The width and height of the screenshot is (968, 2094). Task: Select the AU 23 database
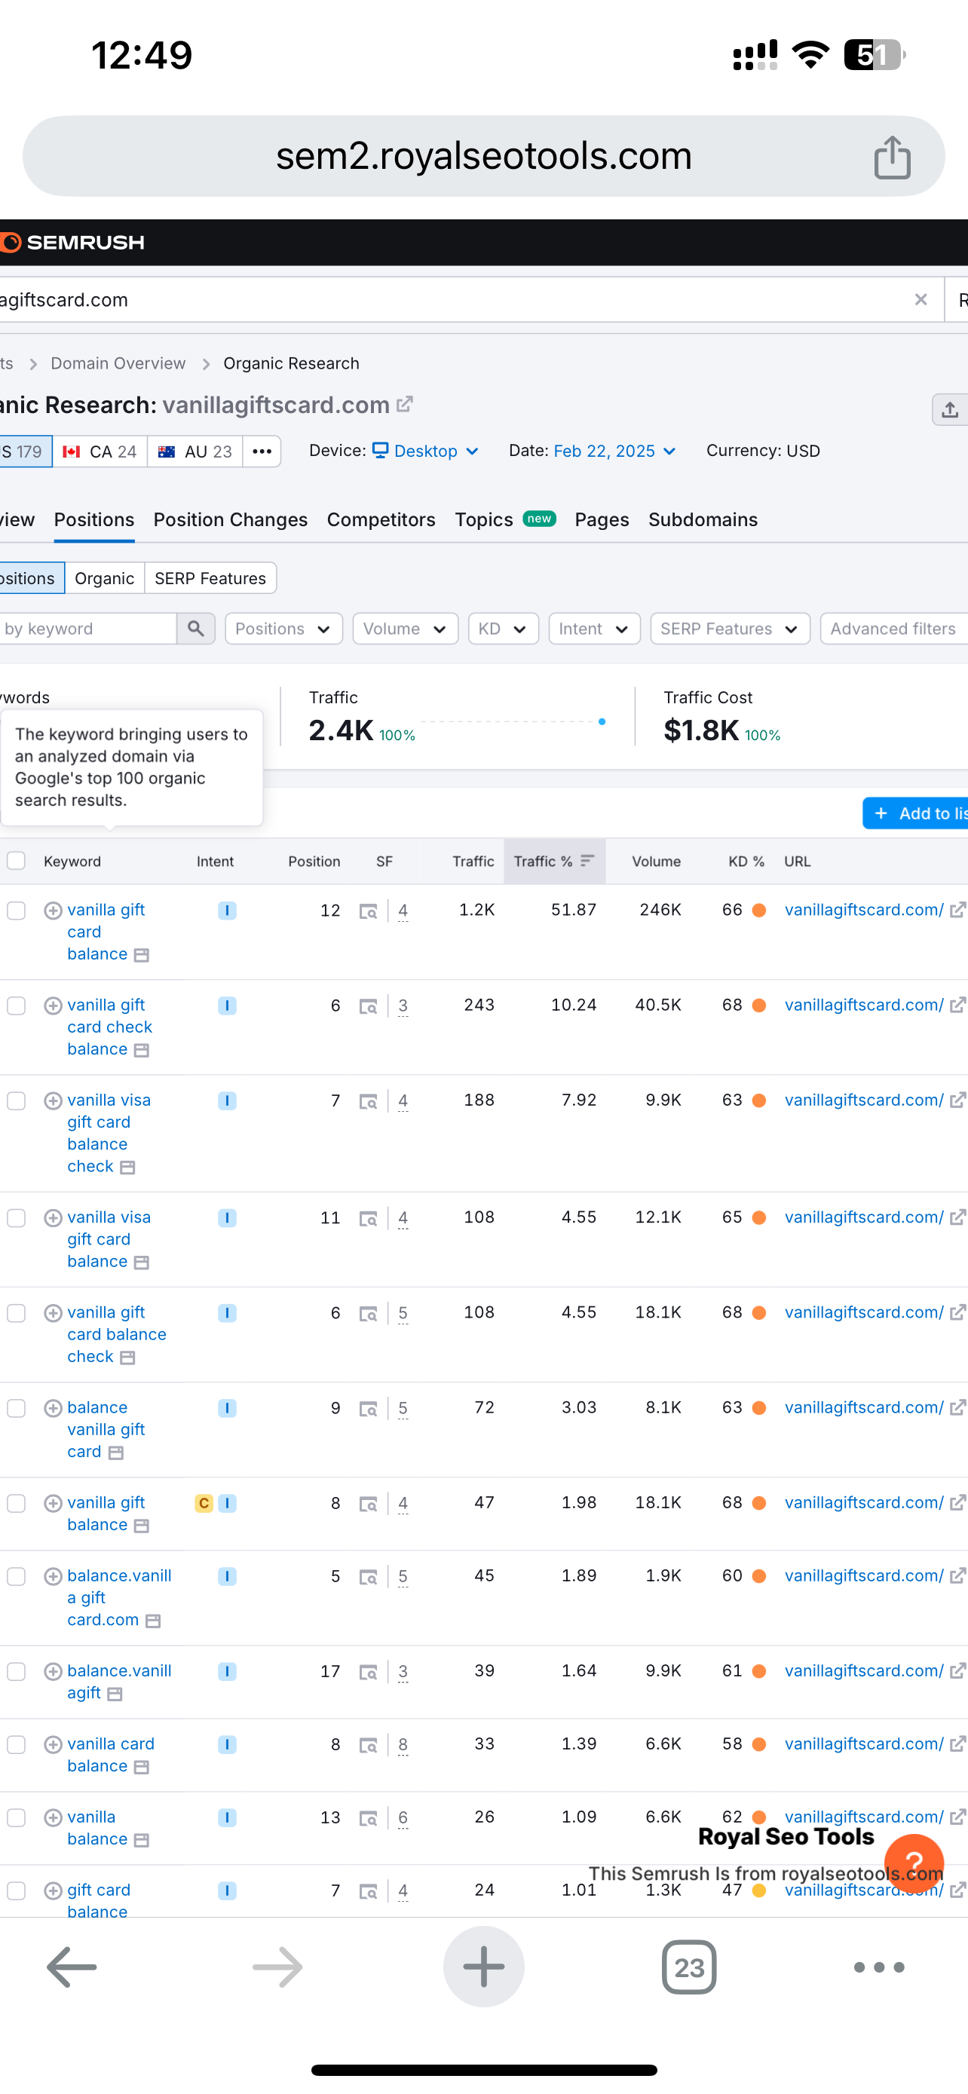pos(195,452)
